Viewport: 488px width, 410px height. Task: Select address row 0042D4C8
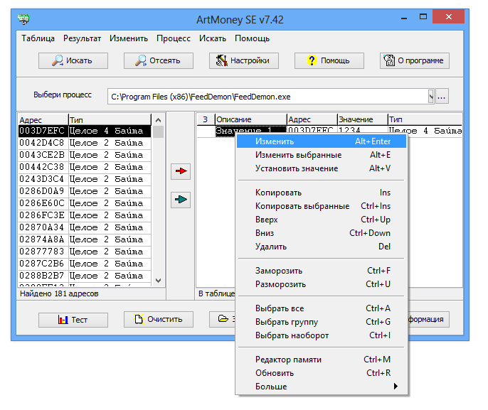[x=85, y=143]
